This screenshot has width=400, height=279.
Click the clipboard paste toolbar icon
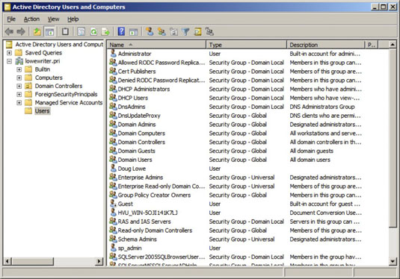[65, 31]
